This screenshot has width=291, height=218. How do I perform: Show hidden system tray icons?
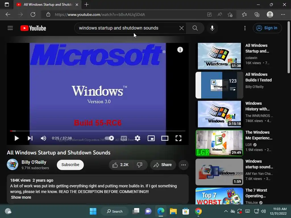point(226,211)
